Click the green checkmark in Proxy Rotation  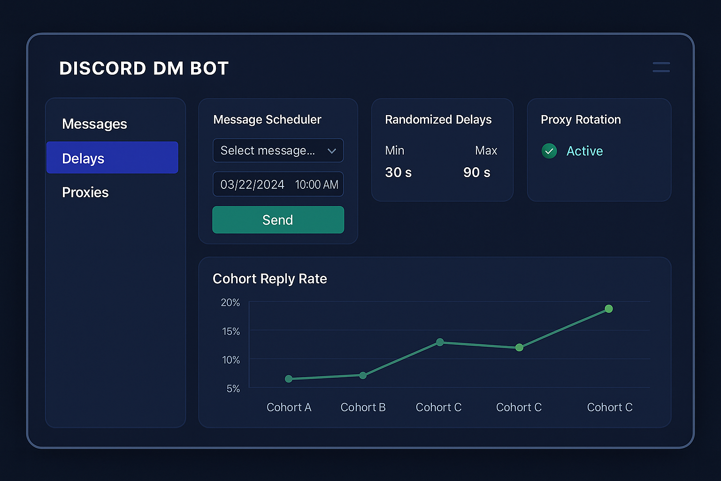click(x=549, y=151)
